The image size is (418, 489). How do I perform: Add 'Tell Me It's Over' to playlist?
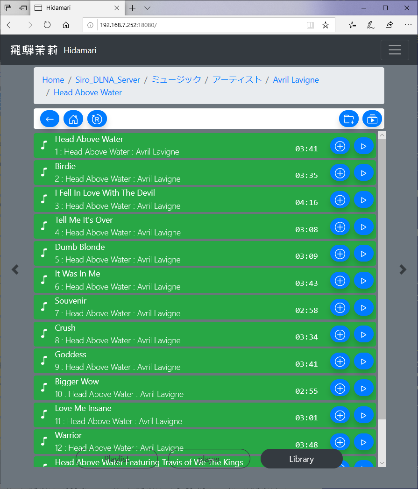click(x=340, y=227)
